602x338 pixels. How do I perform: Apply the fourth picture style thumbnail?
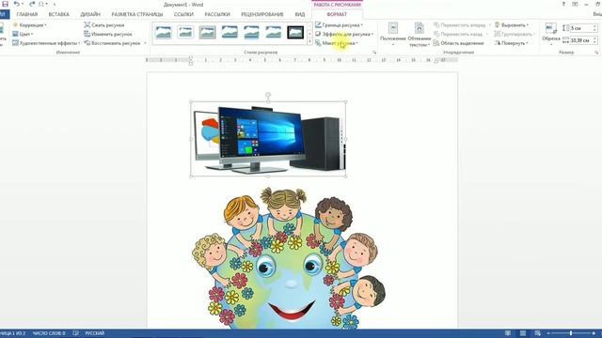click(230, 32)
